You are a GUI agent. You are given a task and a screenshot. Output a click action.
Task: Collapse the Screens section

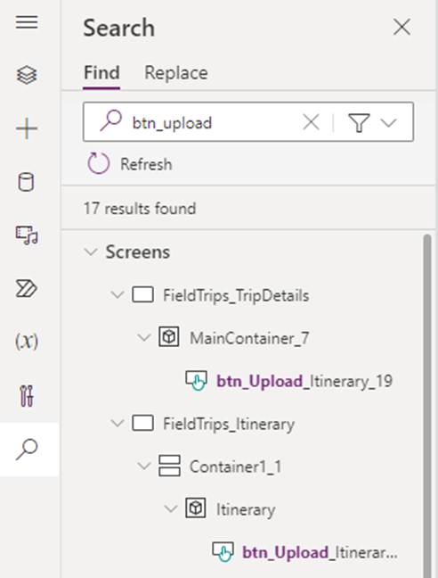90,252
